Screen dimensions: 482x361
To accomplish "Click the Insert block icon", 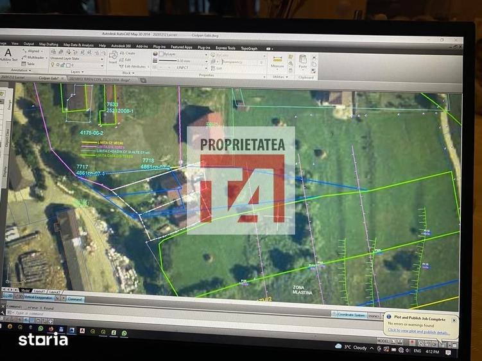I will pos(113,57).
